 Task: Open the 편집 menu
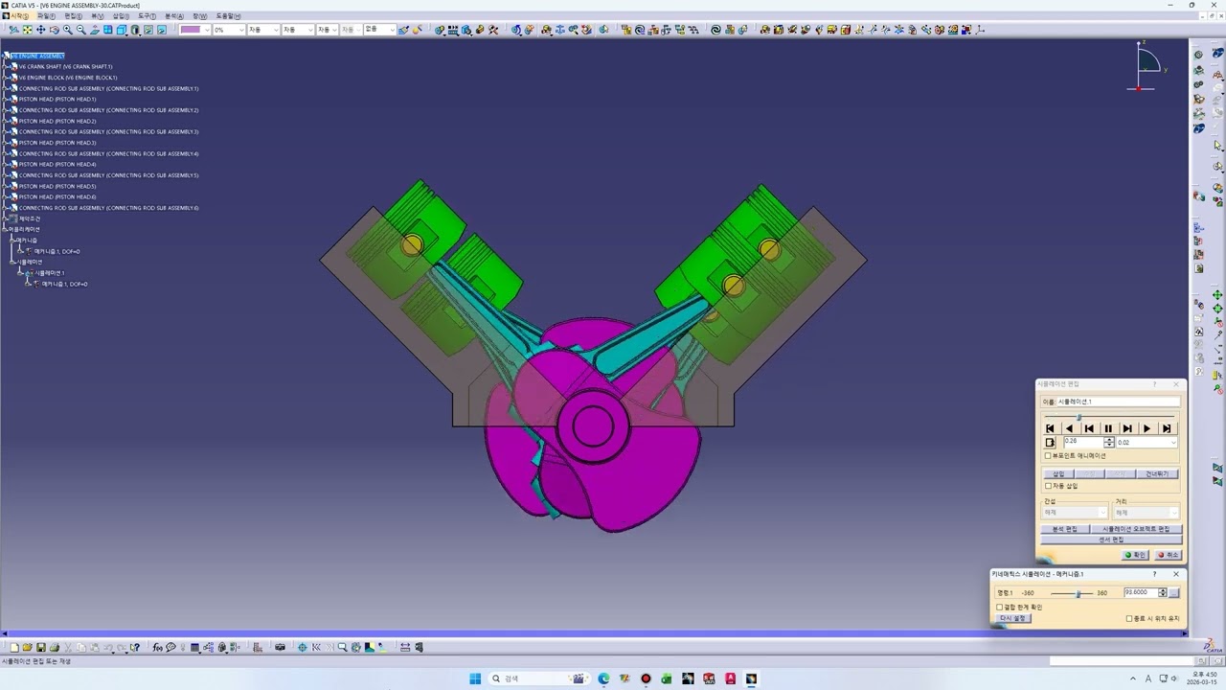coord(73,16)
